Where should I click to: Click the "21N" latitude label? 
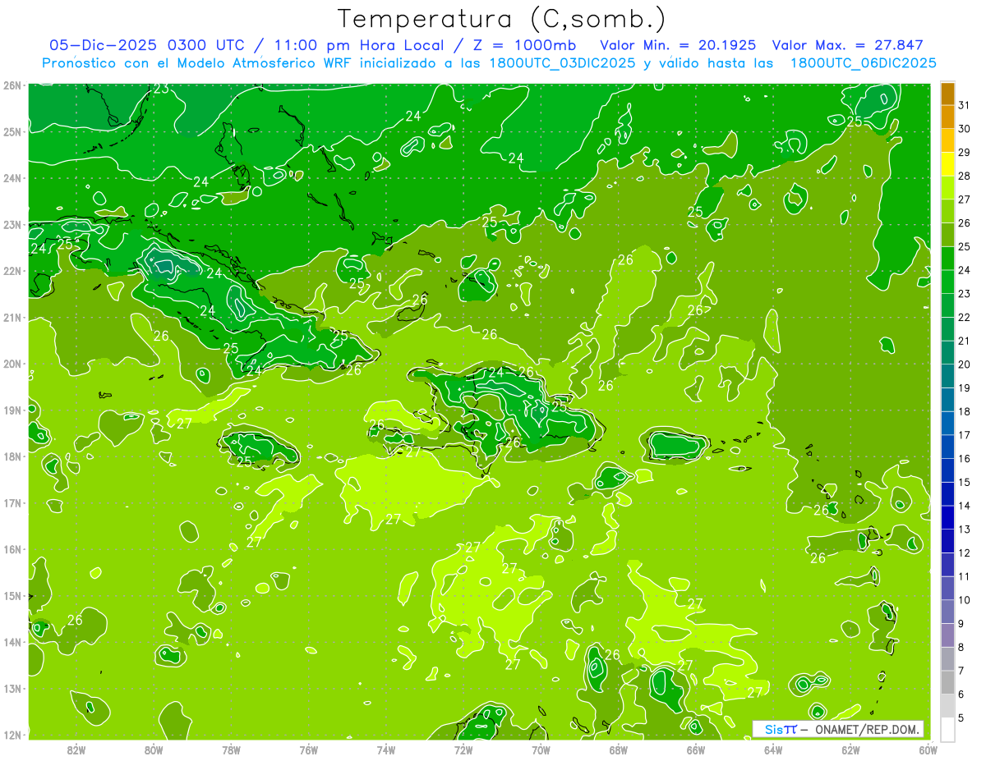point(12,318)
